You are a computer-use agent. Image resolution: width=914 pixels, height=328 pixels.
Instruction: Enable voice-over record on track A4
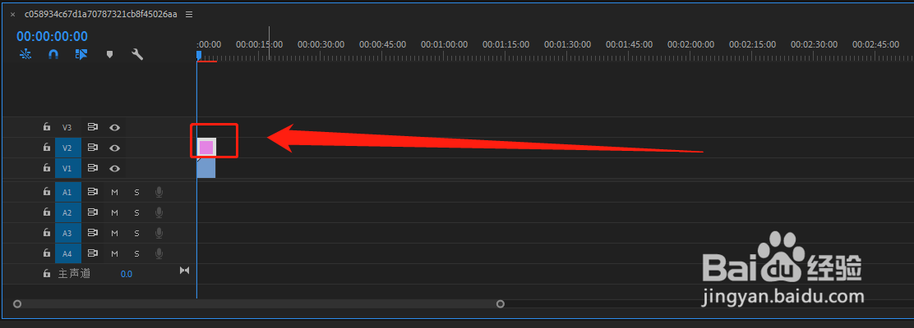tap(159, 253)
